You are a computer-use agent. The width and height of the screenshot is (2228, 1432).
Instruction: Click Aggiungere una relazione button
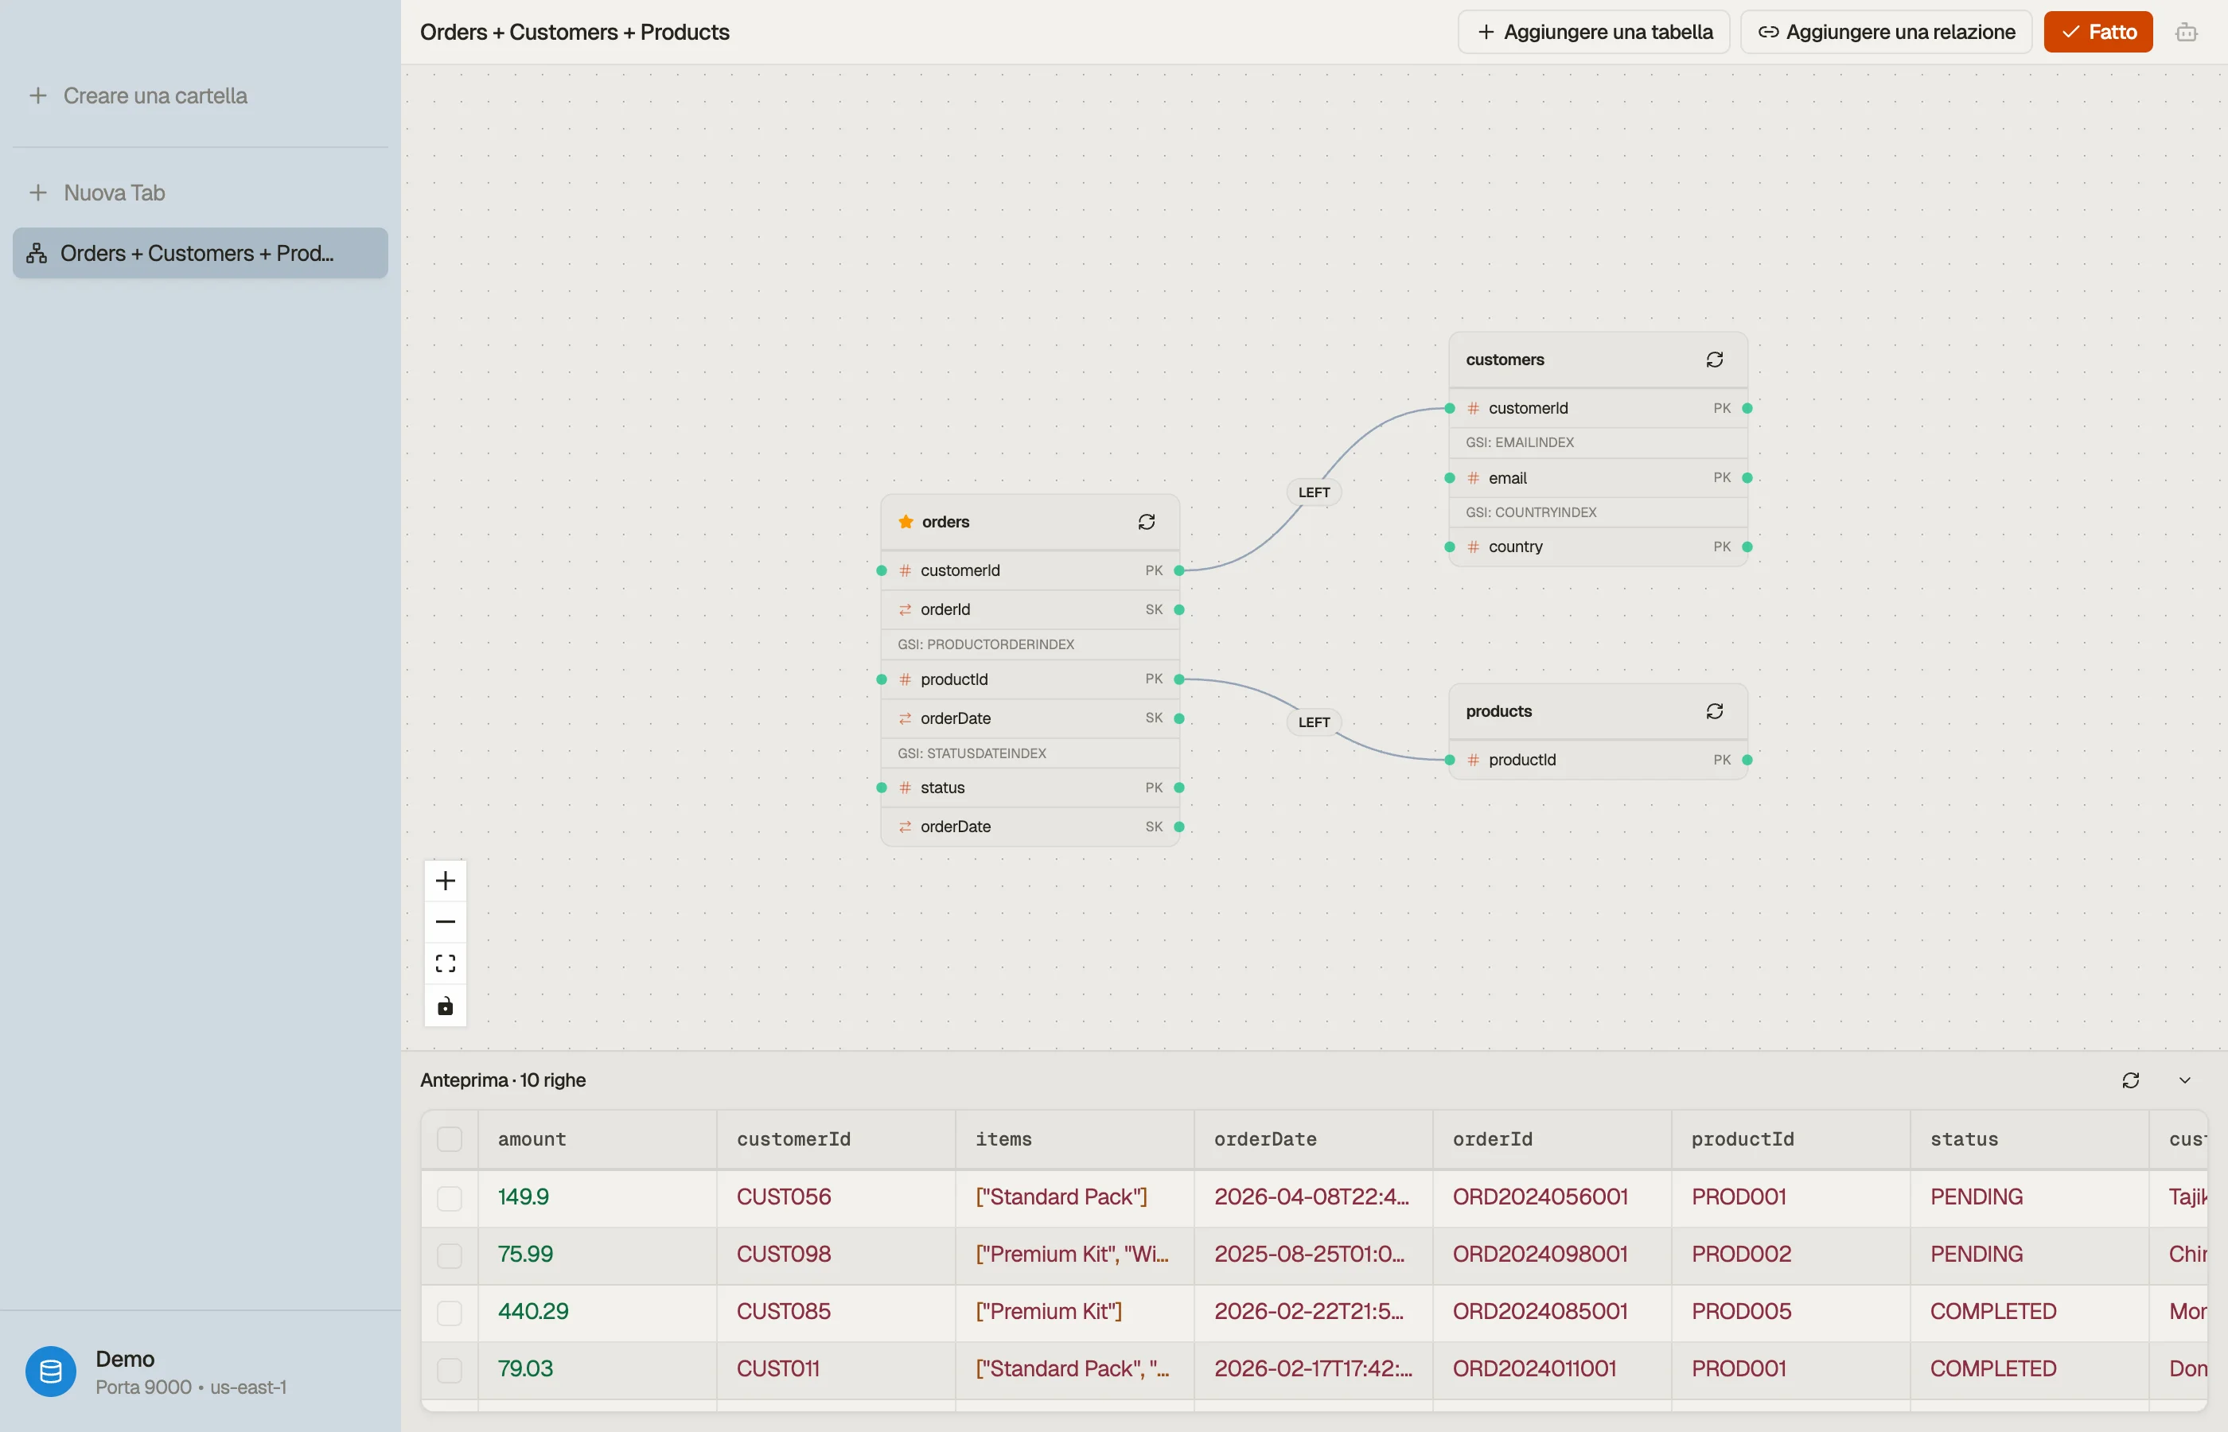point(1886,33)
